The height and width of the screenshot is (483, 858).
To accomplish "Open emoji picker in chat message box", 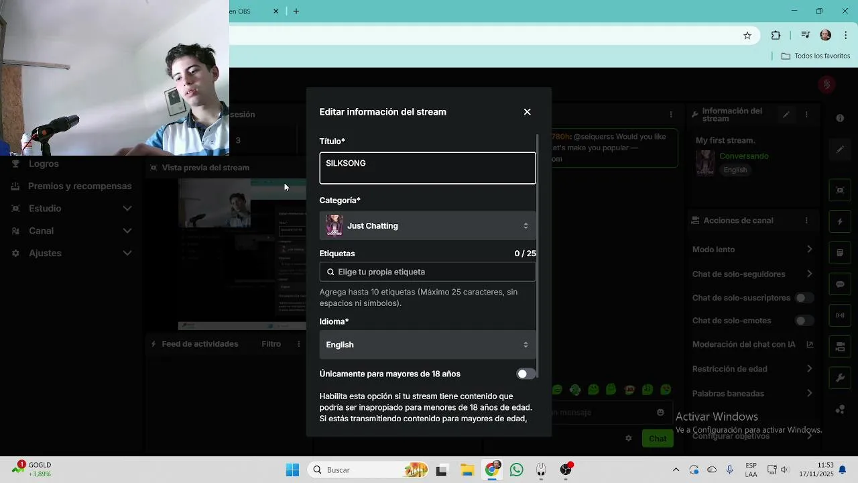I will pos(660,413).
